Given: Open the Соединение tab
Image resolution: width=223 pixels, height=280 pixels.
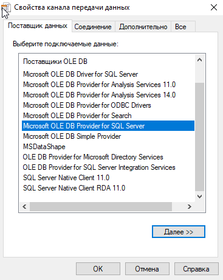Looking at the screenshot, I should coord(93,27).
